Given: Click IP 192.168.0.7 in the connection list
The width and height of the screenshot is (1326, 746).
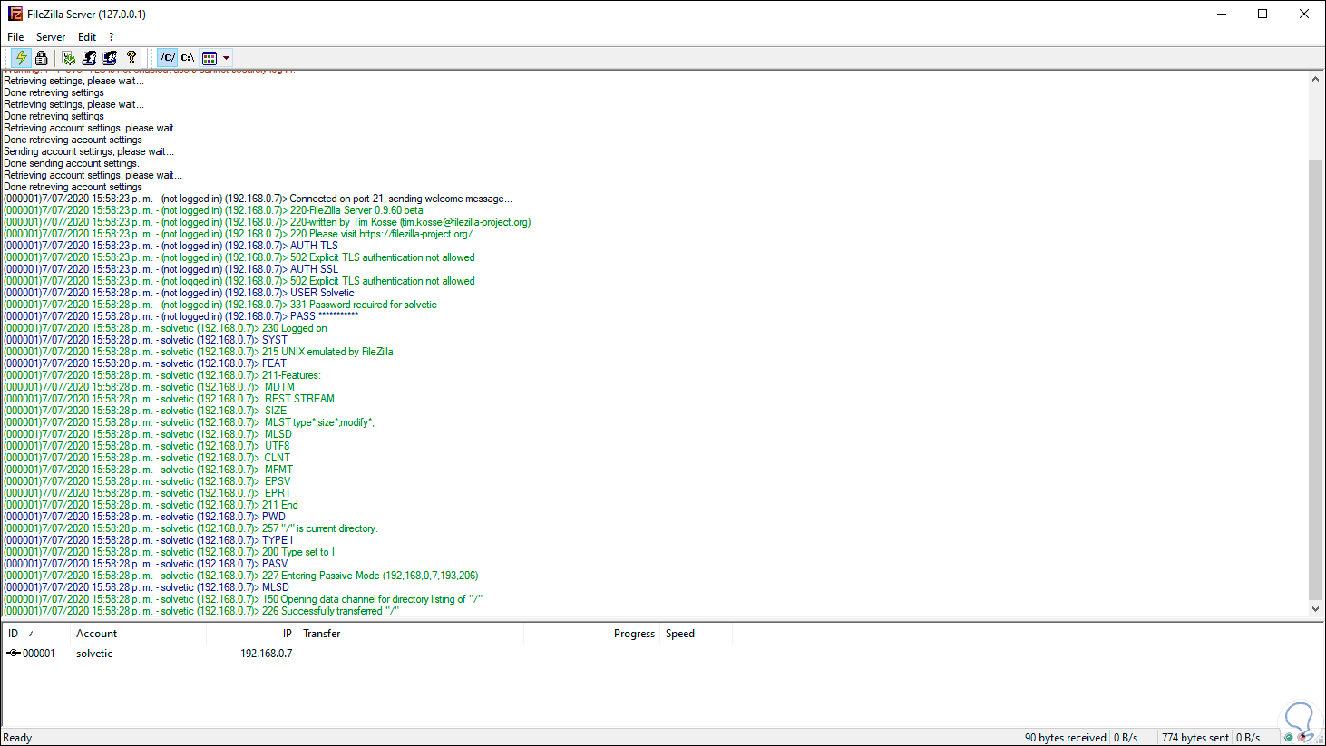Looking at the screenshot, I should pyautogui.click(x=267, y=654).
